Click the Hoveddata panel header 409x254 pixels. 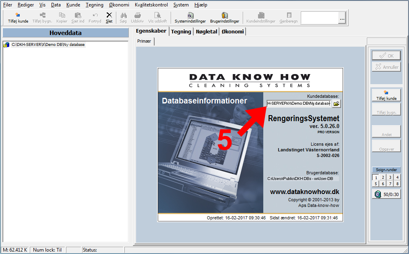(66, 33)
